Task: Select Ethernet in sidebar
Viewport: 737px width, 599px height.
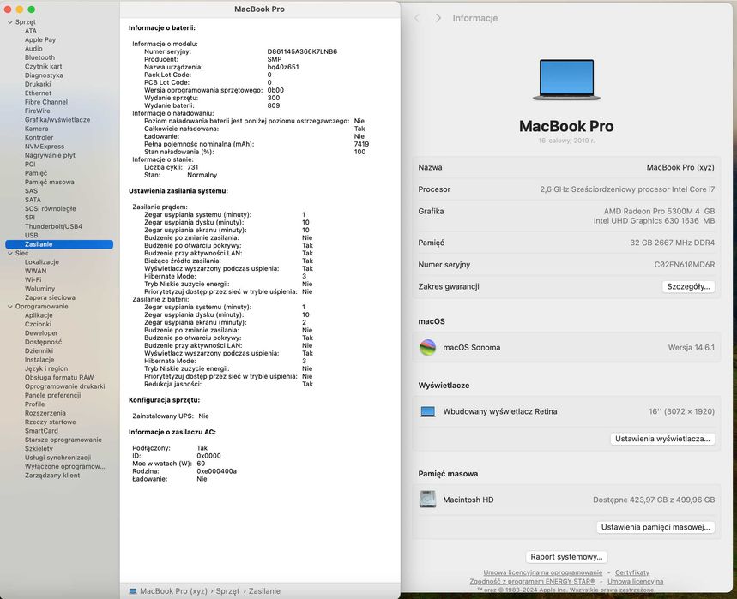Action: [38, 93]
